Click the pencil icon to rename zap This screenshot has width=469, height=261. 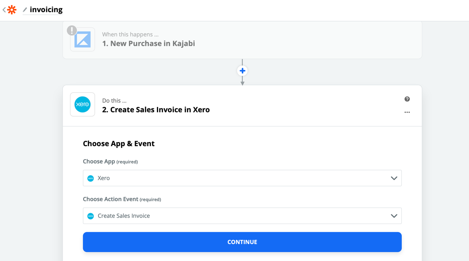pos(25,10)
